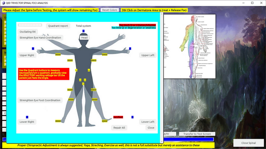This screenshot has width=266, height=149.
Task: Open the Quadrant report
Action: [58, 26]
